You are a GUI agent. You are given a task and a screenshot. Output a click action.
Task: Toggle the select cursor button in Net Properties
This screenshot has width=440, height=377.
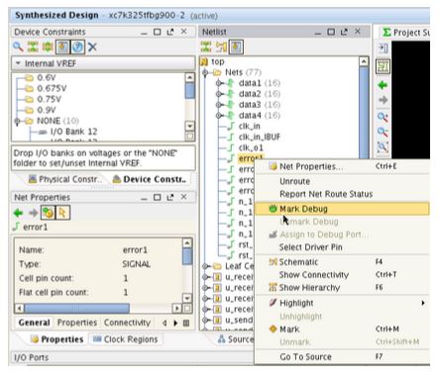coord(62,213)
